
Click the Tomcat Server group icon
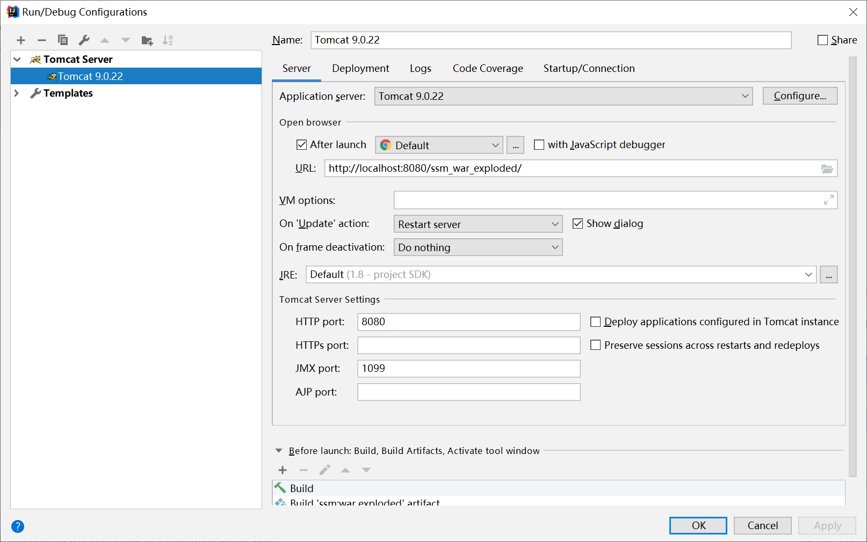pyautogui.click(x=35, y=59)
